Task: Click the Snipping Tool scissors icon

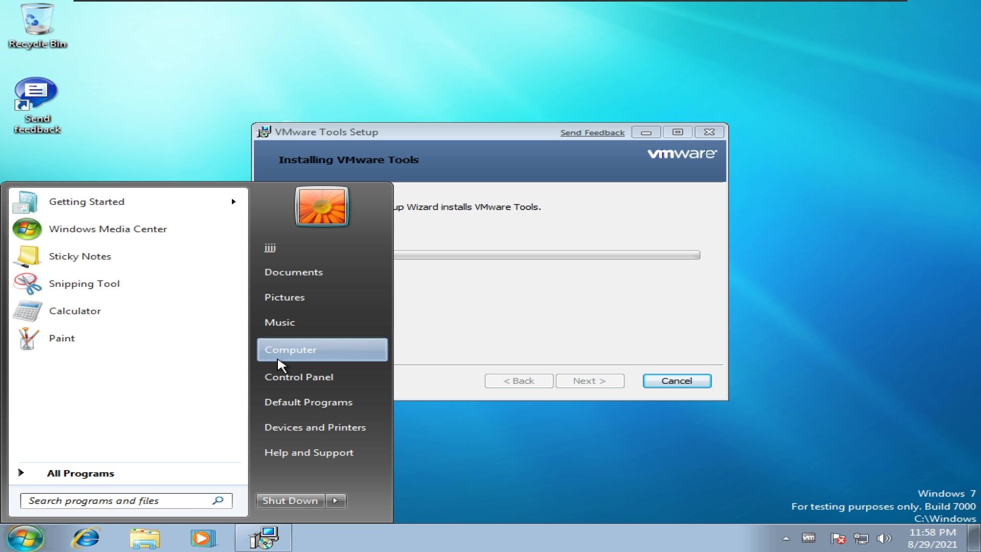Action: [x=27, y=284]
